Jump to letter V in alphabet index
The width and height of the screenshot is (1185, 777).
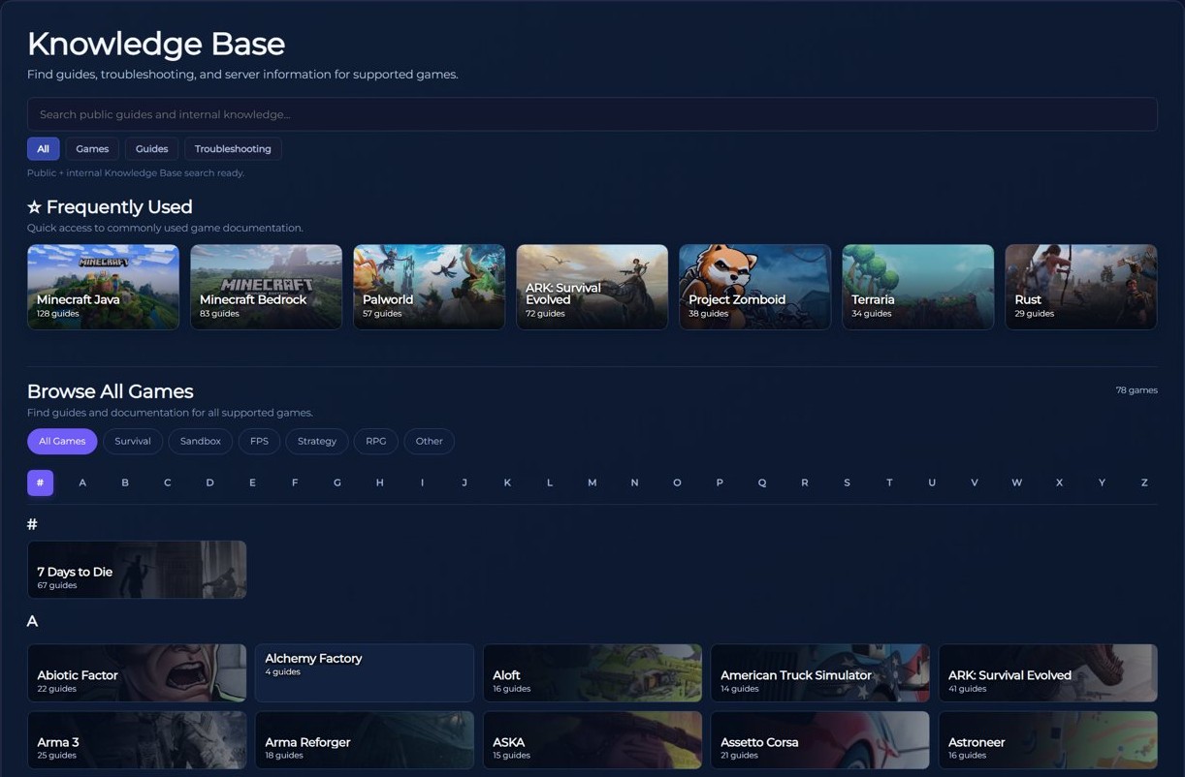pos(975,482)
